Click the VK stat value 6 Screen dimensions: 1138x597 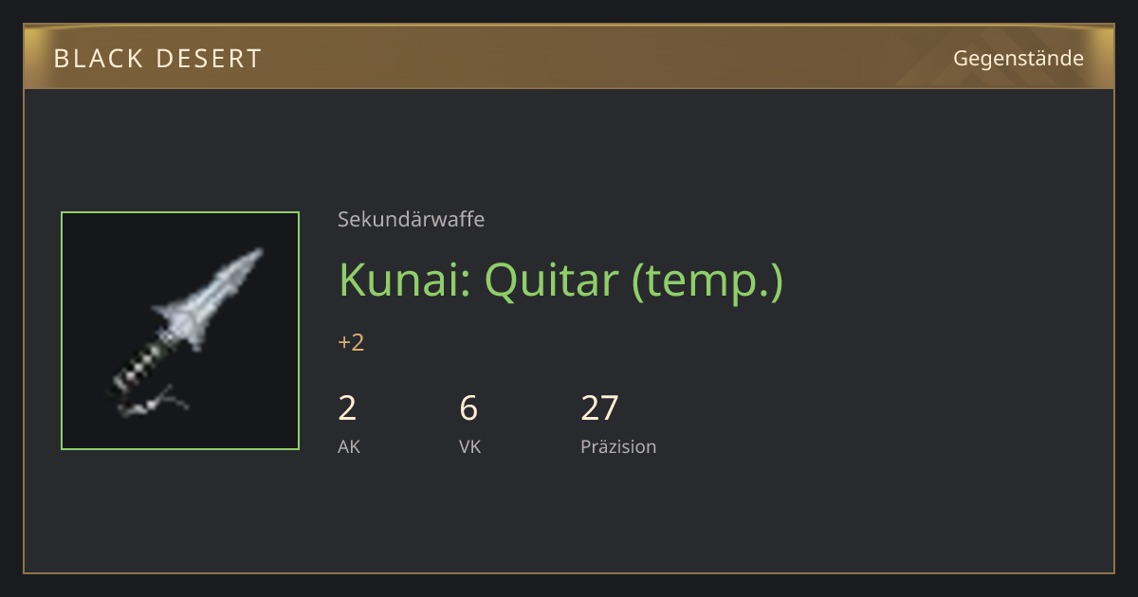coord(468,408)
